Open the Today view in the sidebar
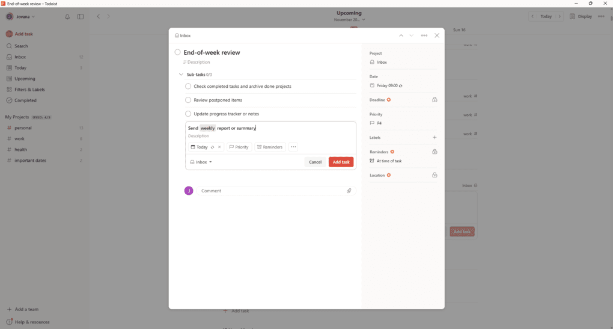The height and width of the screenshot is (329, 613). (45, 68)
